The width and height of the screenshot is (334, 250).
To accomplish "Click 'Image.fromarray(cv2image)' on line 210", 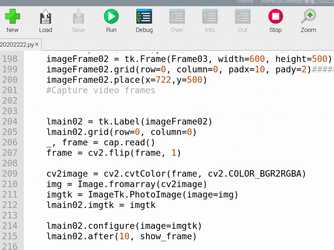I will tap(142, 184).
